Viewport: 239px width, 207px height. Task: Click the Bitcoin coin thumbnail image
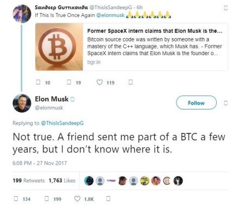59,47
